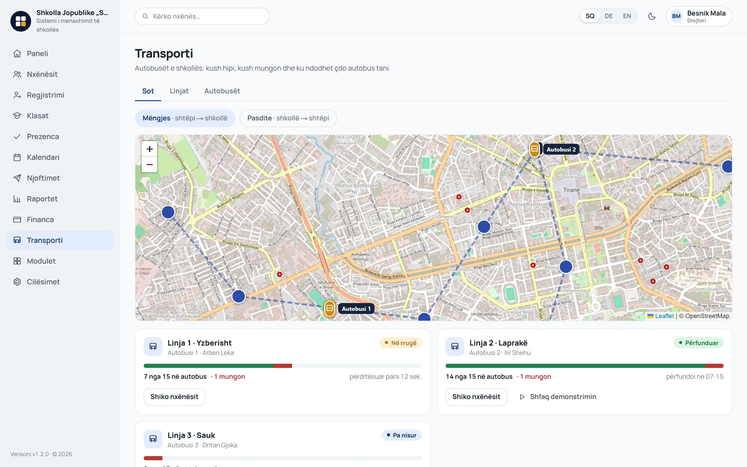This screenshot has height=467, width=747.
Task: Click Linja 2 occupancy progress bar
Action: coord(584,366)
